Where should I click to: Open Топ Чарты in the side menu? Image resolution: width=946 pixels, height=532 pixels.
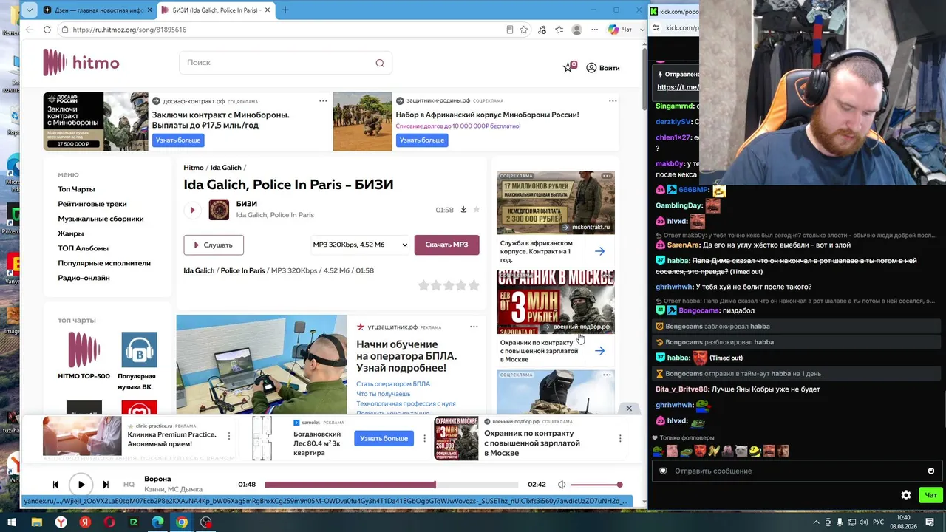[x=76, y=189]
